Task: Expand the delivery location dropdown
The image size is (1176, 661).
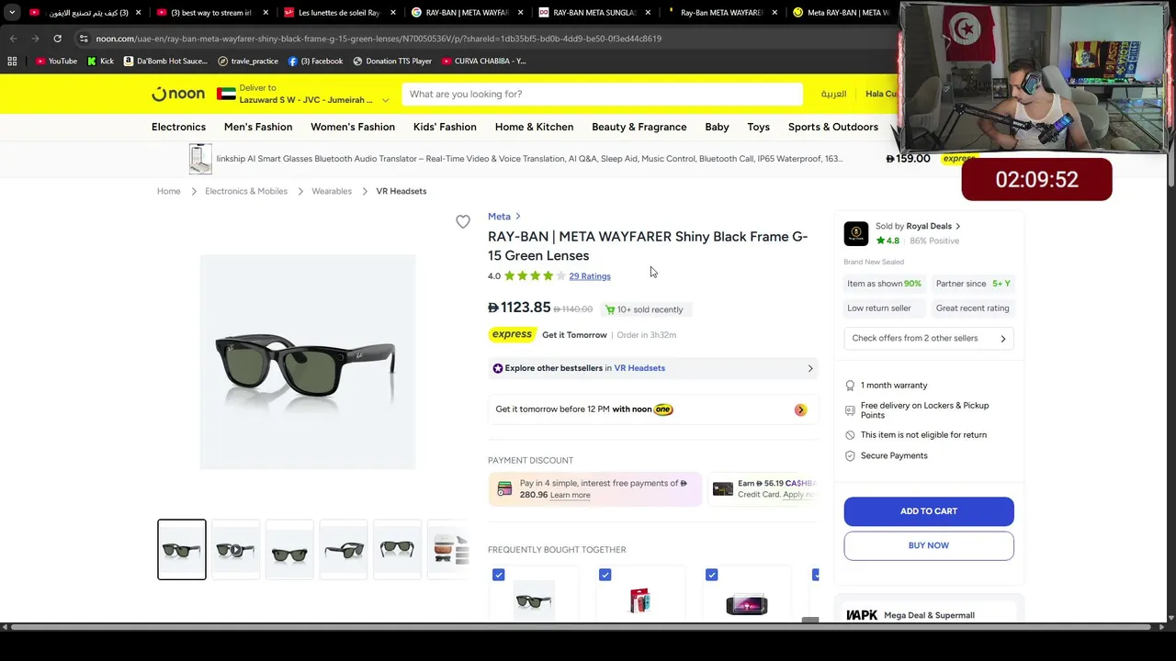Action: pyautogui.click(x=385, y=100)
